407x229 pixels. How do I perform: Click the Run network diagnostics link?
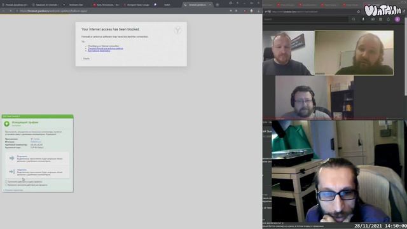point(99,51)
